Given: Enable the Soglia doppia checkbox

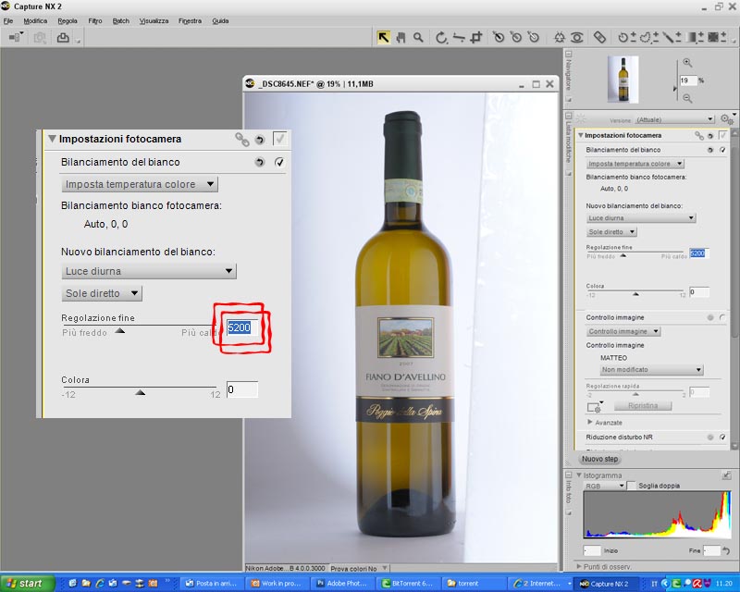Looking at the screenshot, I should click(631, 486).
